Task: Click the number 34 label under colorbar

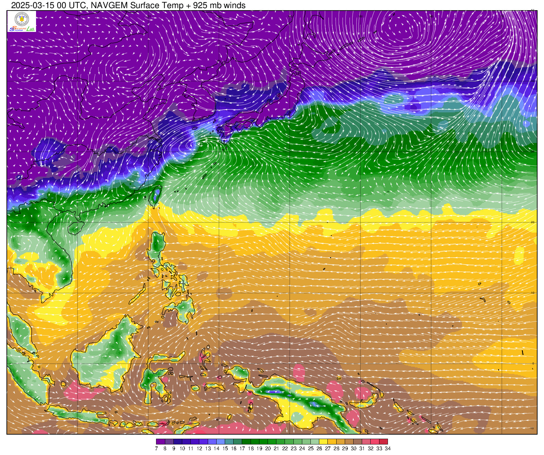Action: 388,449
